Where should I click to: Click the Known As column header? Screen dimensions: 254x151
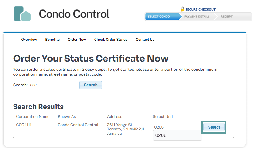pos(67,117)
